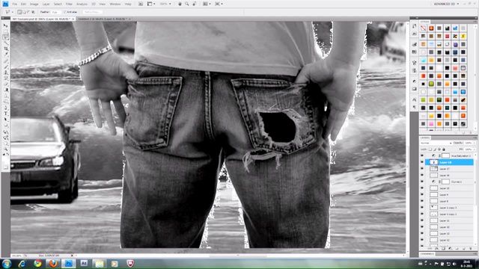Screen dimensions: 479x269
Task: Open the tool preset picker arrow
Action: click(13, 12)
